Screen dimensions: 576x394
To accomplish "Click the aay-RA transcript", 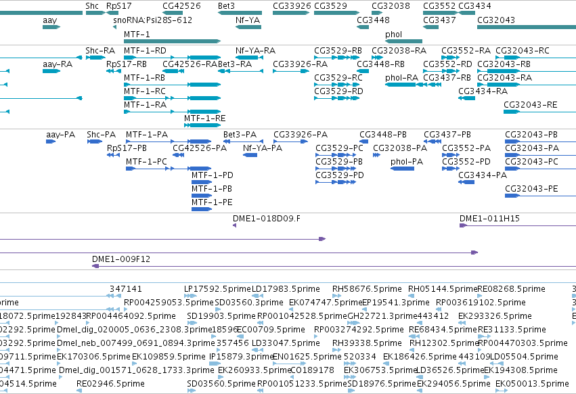I will tap(51, 71).
